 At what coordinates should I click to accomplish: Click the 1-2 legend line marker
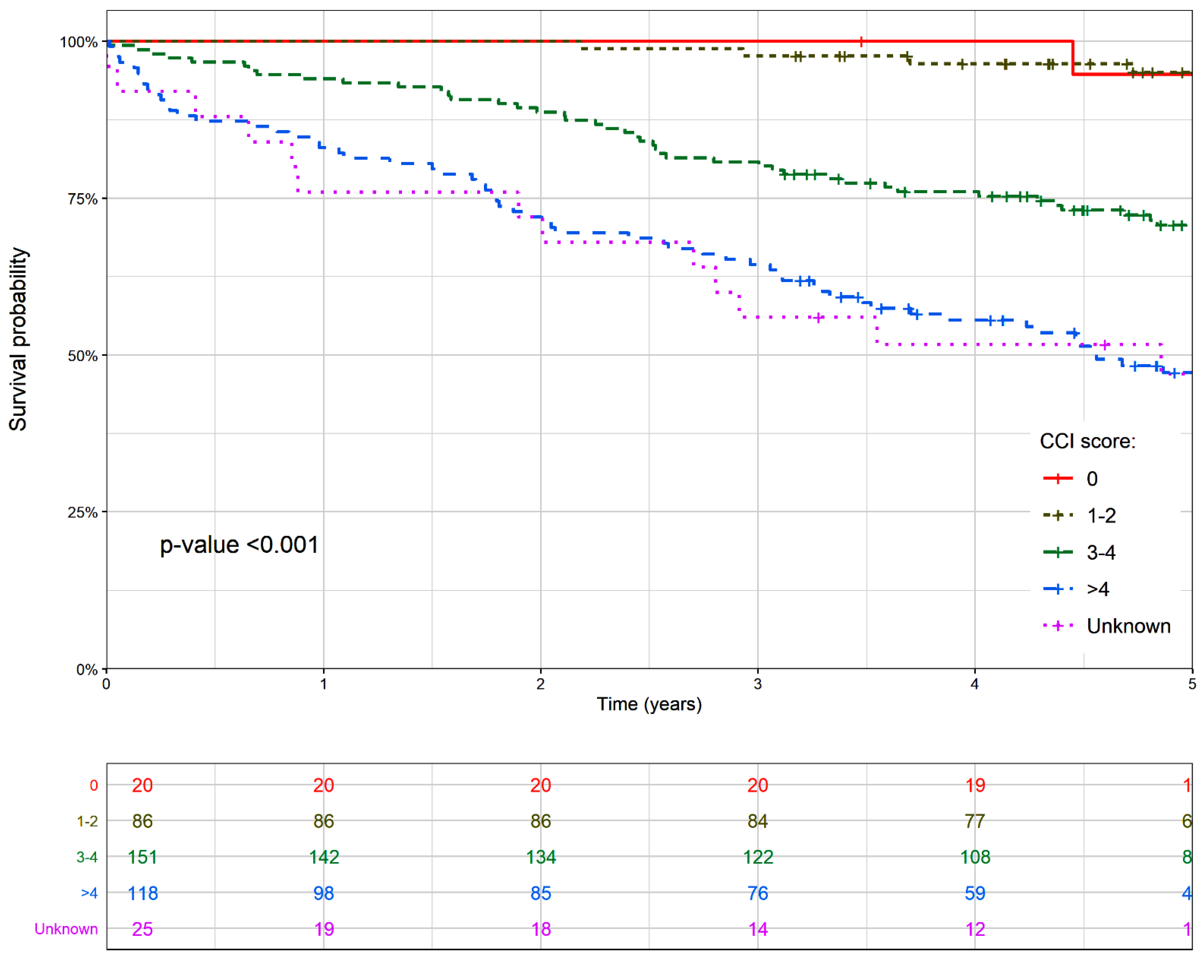pos(1057,515)
